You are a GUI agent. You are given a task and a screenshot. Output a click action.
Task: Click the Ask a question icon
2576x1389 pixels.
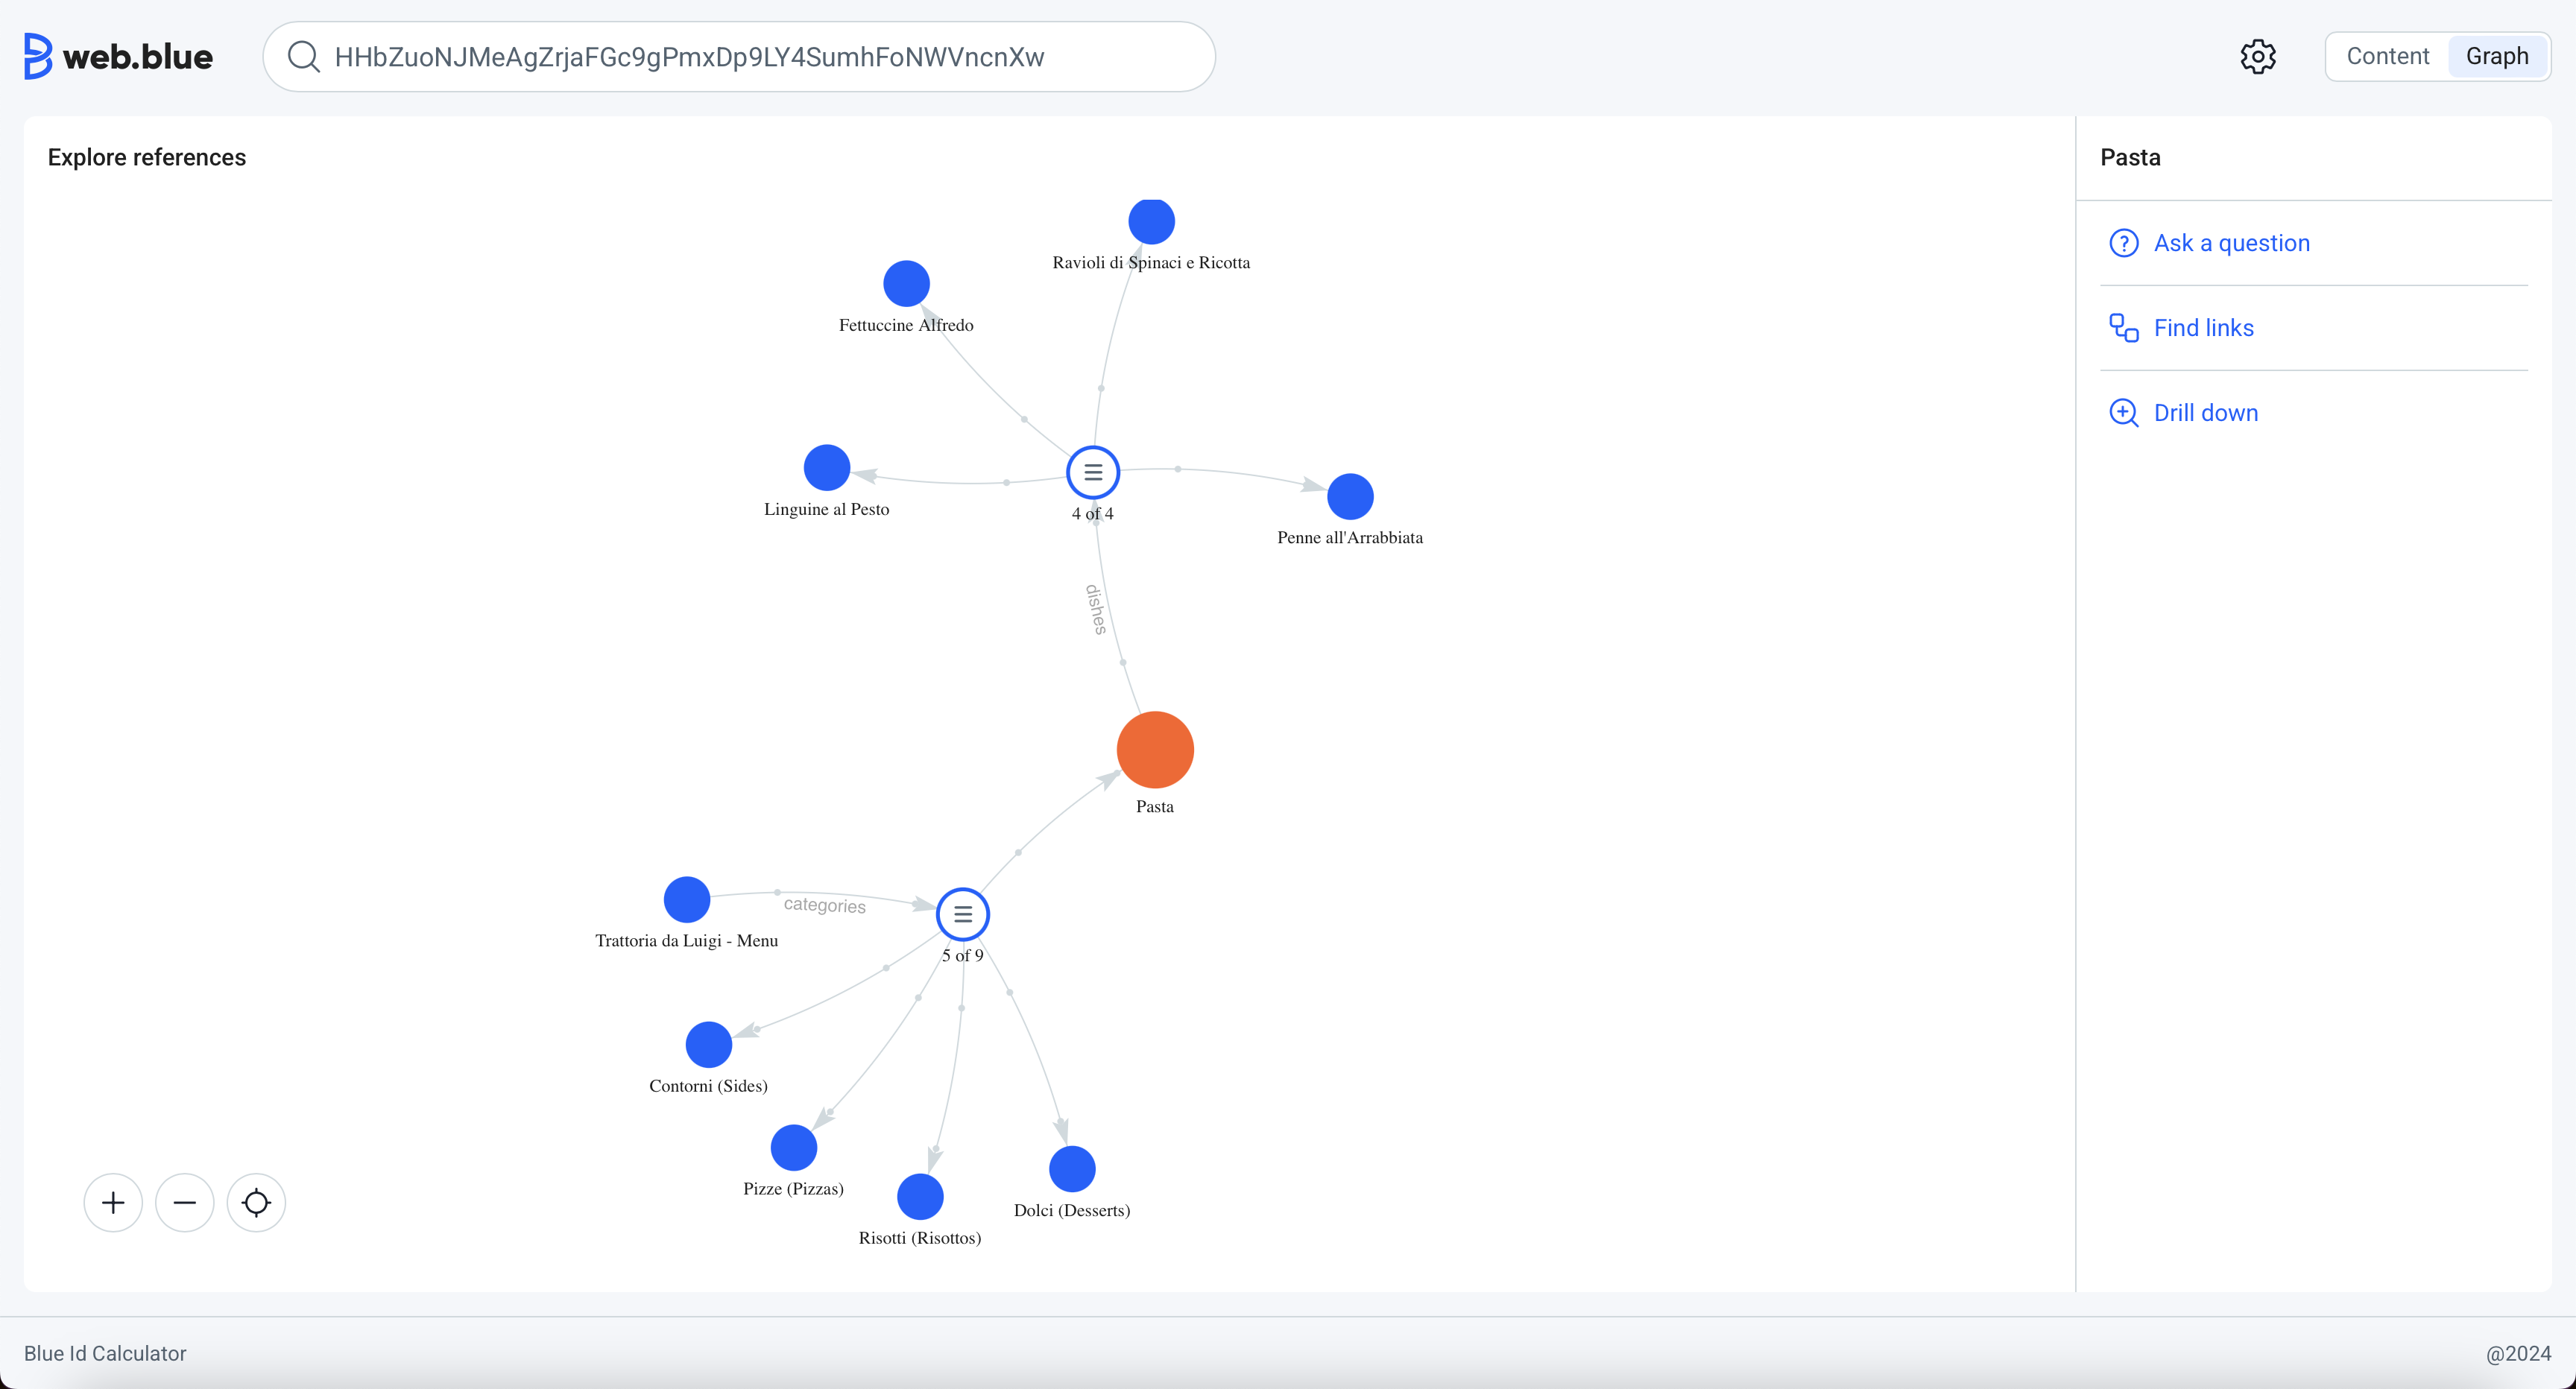(2123, 243)
